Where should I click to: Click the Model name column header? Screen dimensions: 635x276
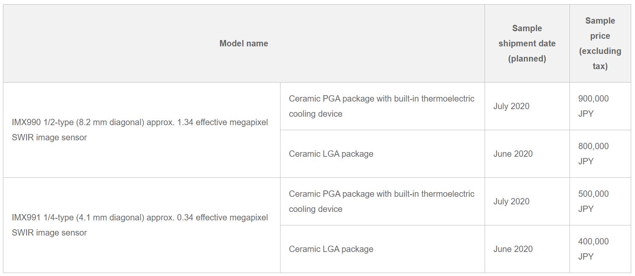click(x=244, y=43)
